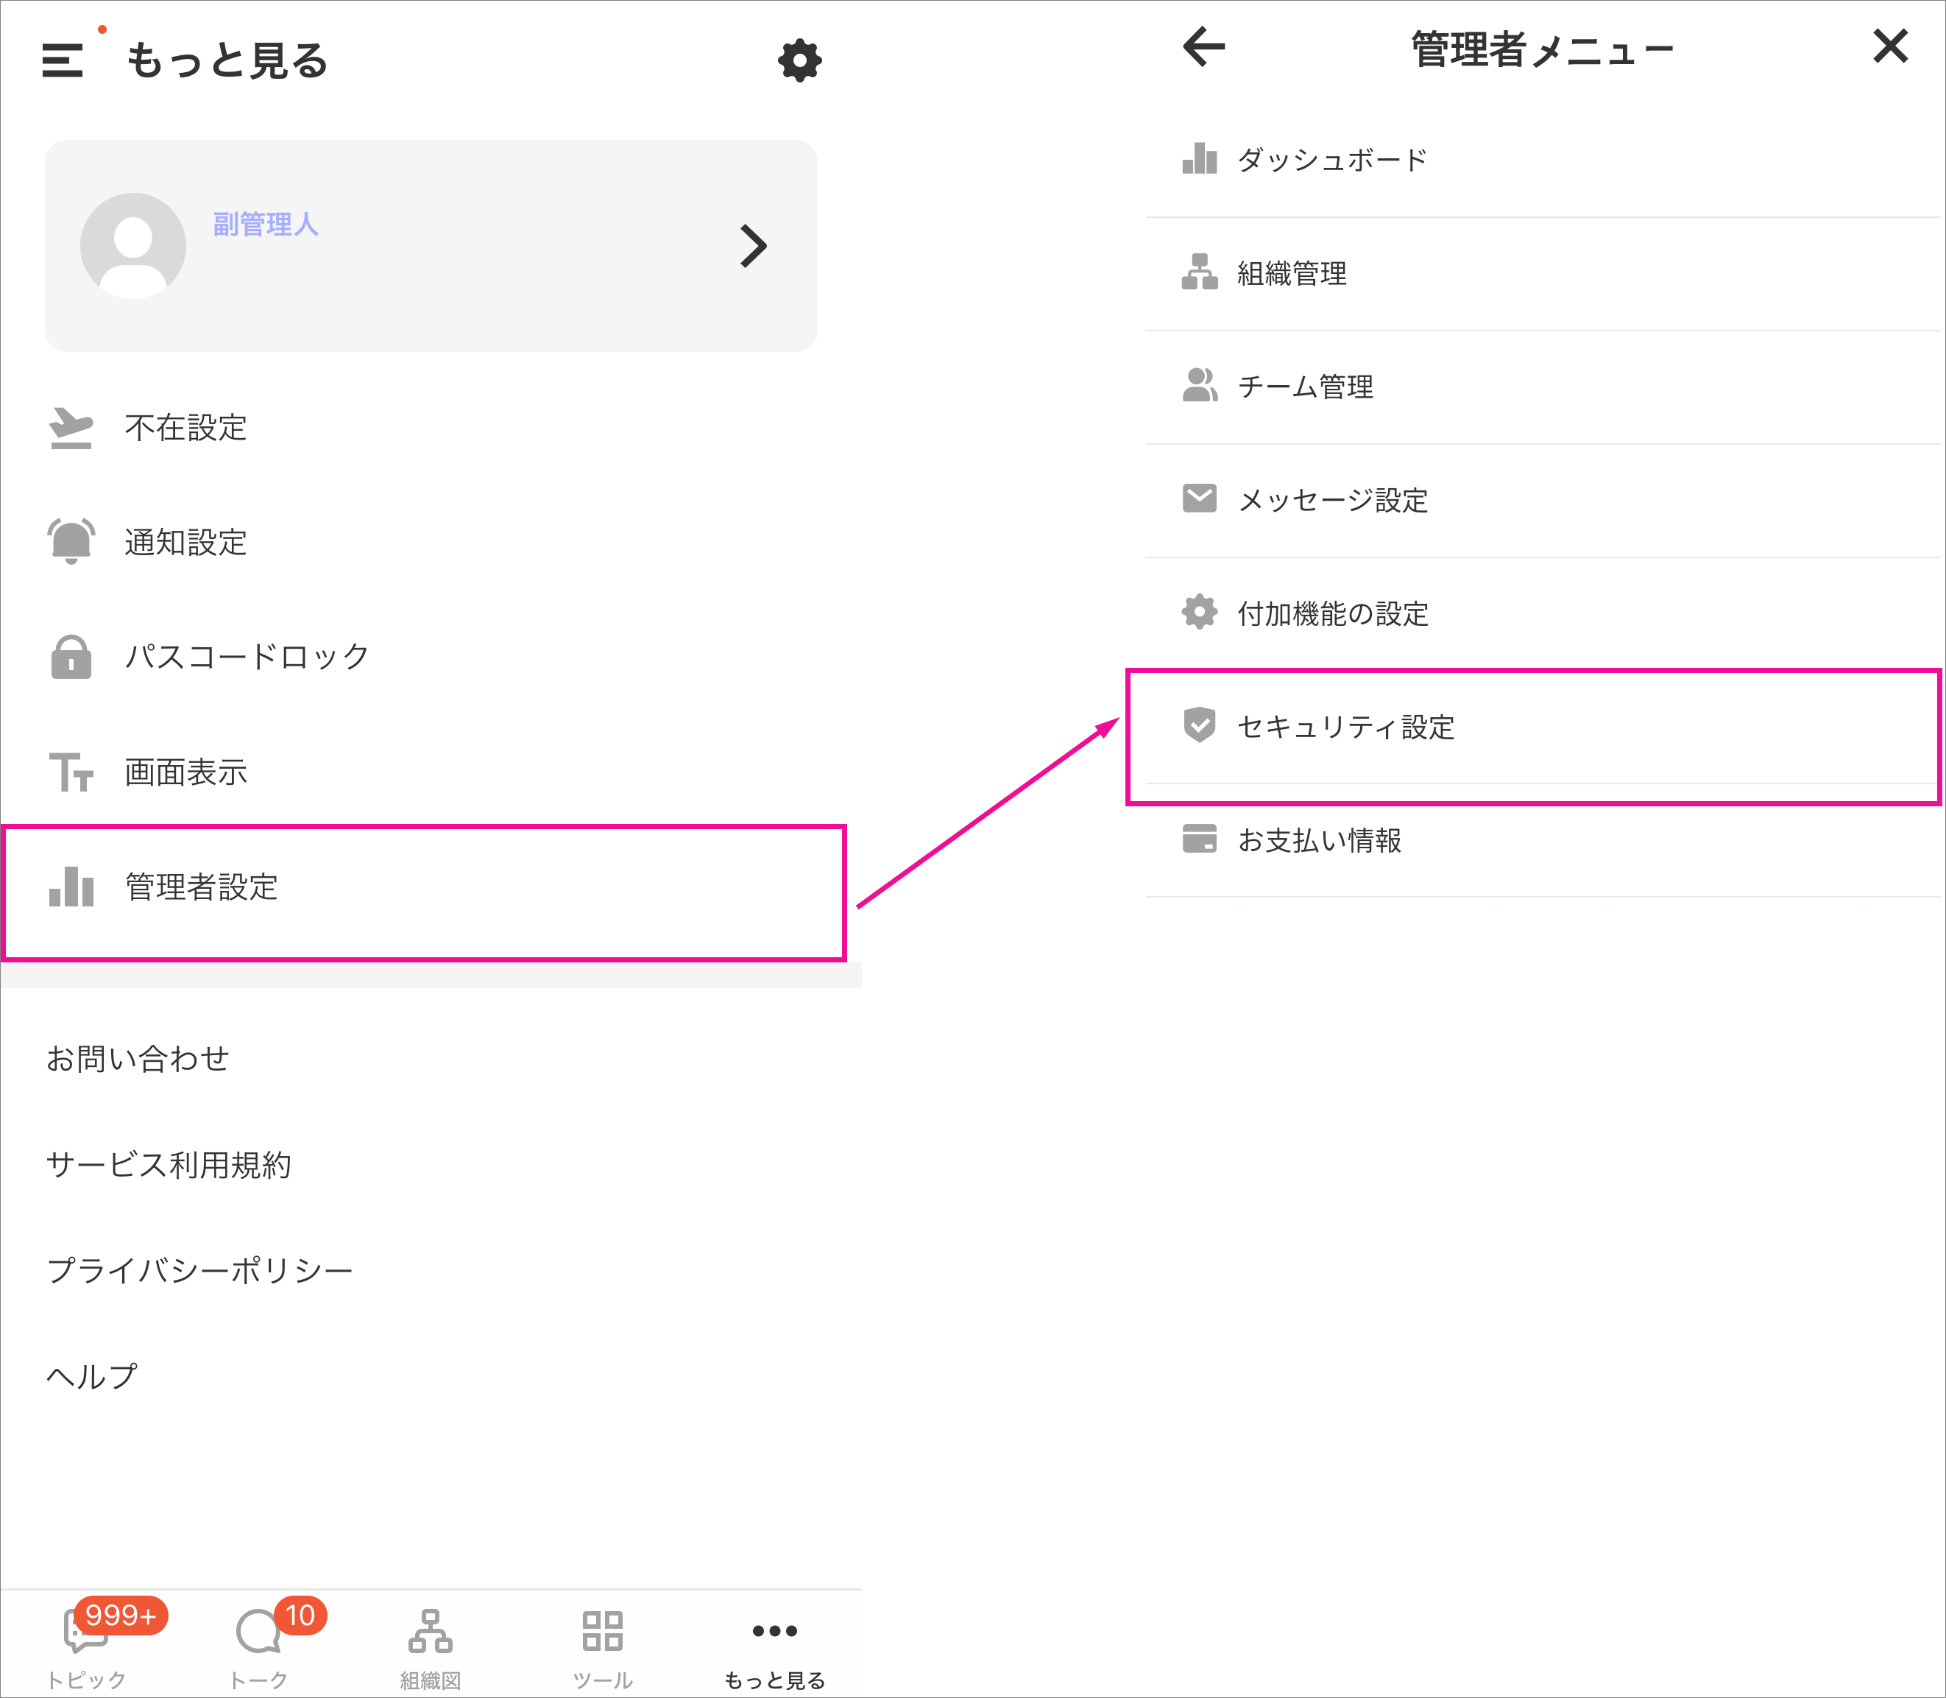Tap the back arrow in 管理者メニュー
The width and height of the screenshot is (1946, 1698).
click(x=1203, y=46)
